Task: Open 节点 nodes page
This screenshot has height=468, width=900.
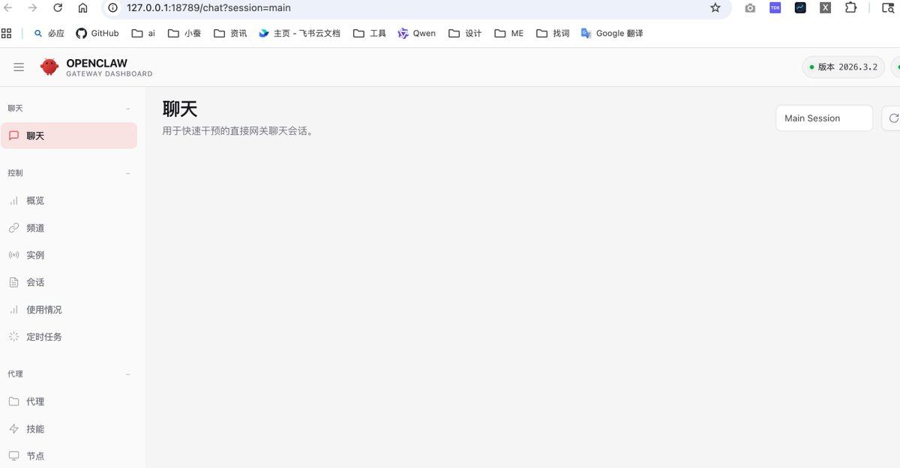Action: pos(35,456)
